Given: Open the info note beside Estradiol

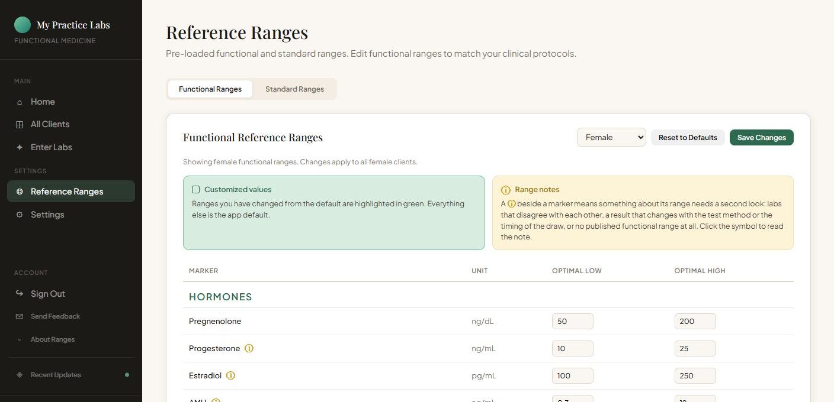Looking at the screenshot, I should tap(231, 375).
